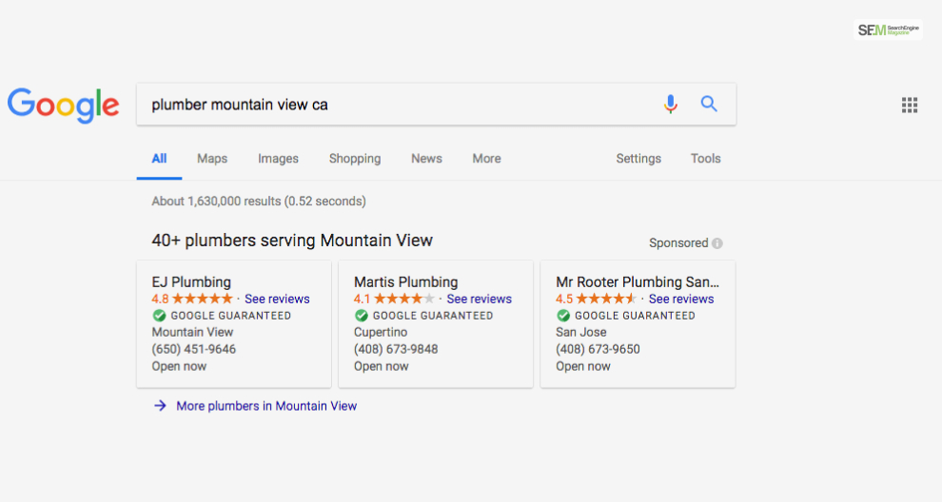This screenshot has height=502, width=942.
Task: Click the arrow beside More plumbers
Action: 160,406
